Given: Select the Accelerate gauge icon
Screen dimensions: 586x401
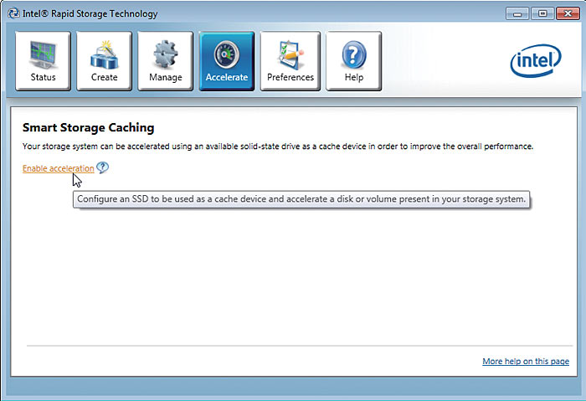Looking at the screenshot, I should (227, 61).
